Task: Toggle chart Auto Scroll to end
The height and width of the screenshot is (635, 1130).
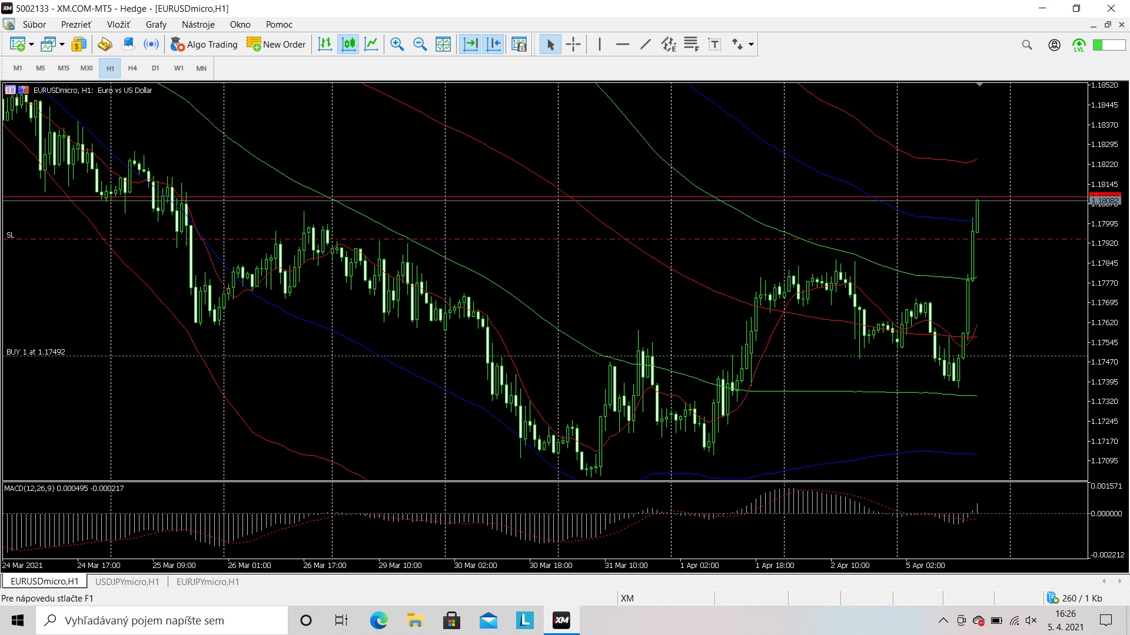Action: (x=470, y=44)
